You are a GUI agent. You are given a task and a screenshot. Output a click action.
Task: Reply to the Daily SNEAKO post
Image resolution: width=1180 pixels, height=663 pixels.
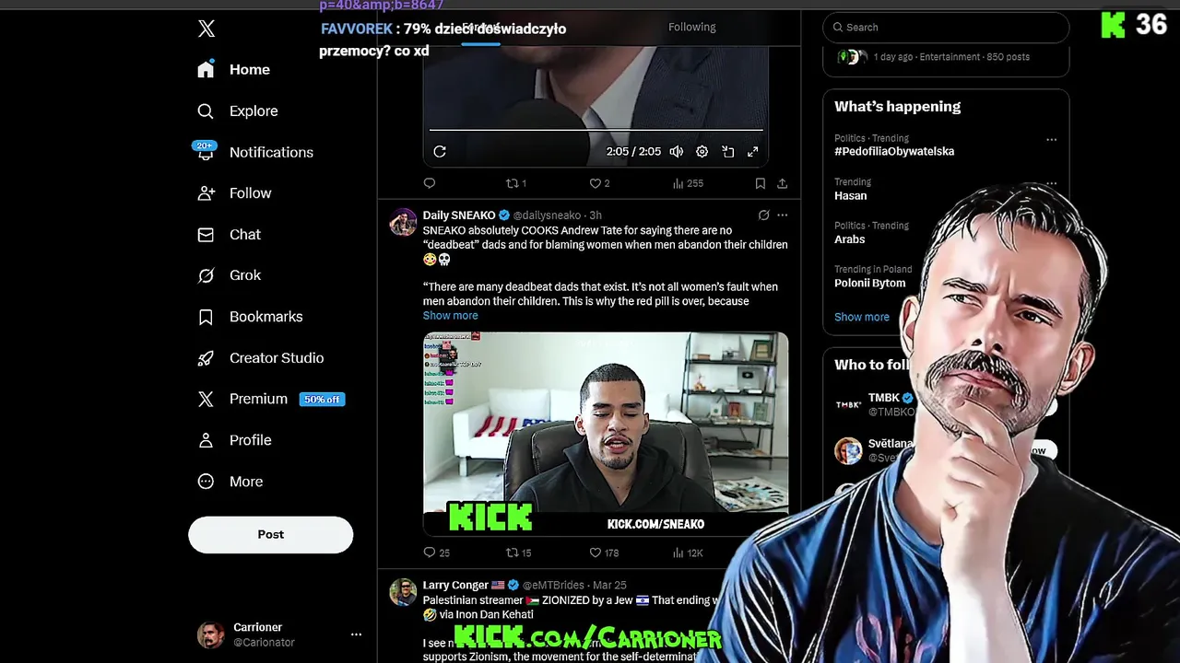pyautogui.click(x=436, y=552)
